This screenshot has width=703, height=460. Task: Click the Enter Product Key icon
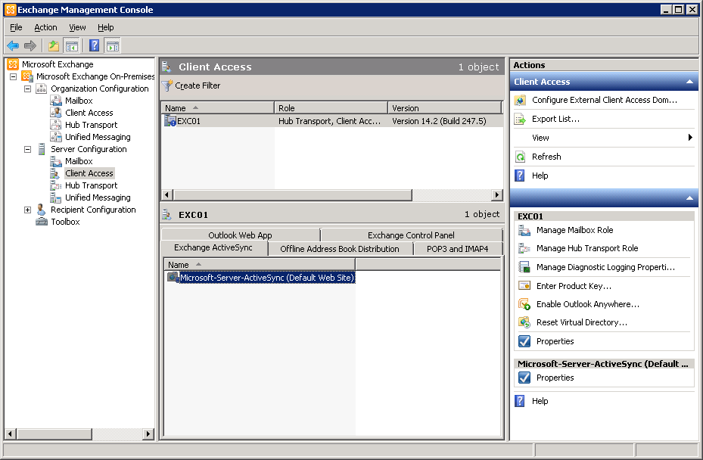tap(524, 285)
